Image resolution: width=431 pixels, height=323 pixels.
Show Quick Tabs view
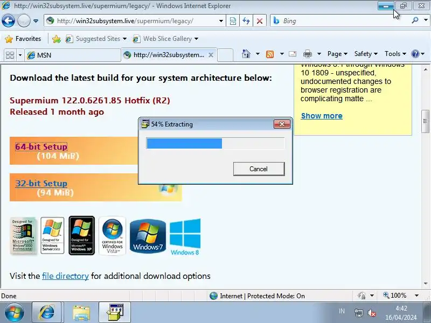10,55
